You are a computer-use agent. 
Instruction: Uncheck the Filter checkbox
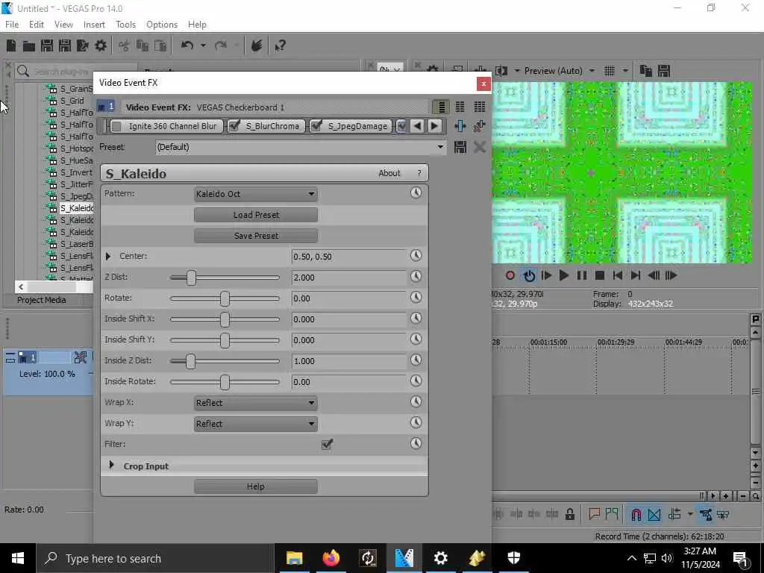[x=327, y=444]
